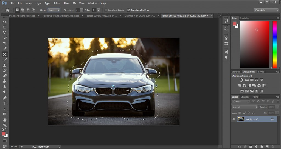Open the tool preset picker arrow
Screen dimensions: 281x149
pyautogui.click(x=12, y=10)
